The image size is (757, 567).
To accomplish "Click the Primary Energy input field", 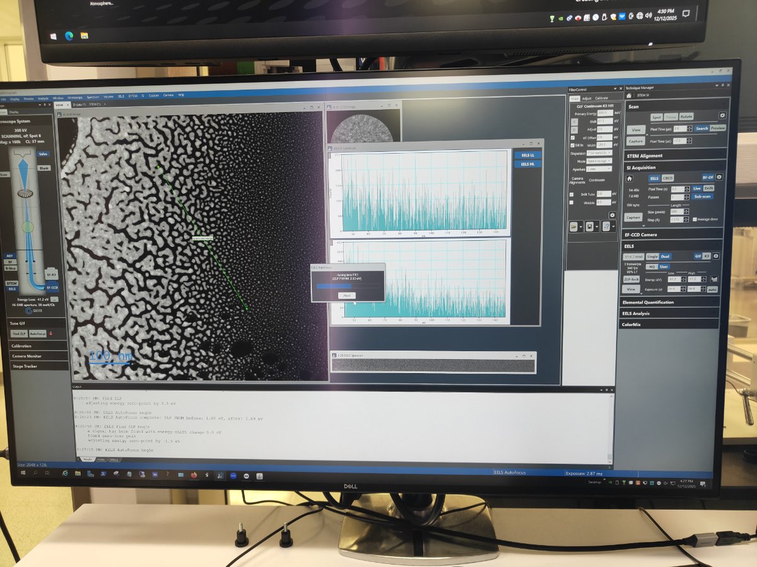I will coord(604,113).
